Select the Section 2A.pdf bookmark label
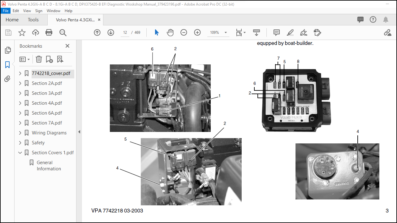This screenshot has width=397, height=223. (47, 83)
